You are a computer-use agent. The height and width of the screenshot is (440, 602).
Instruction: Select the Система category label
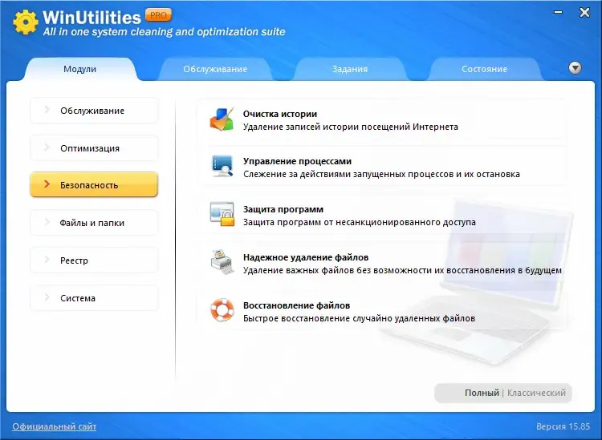pyautogui.click(x=78, y=298)
